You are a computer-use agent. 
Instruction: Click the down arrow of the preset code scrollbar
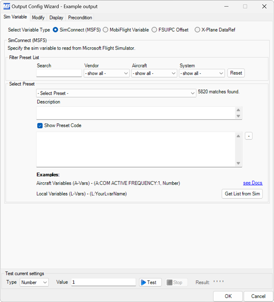click(239, 164)
